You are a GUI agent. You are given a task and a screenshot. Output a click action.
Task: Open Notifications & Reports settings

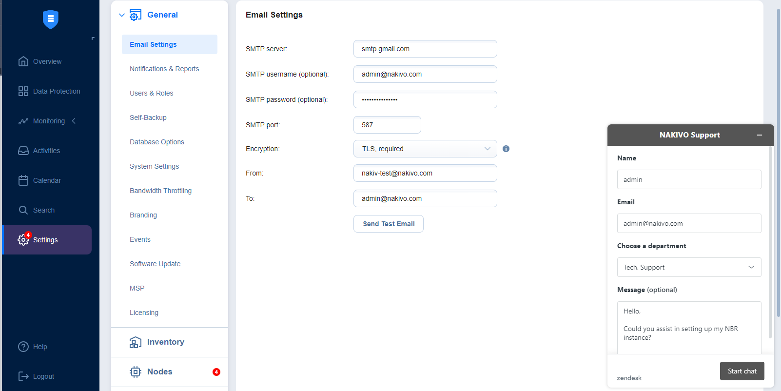coord(164,69)
